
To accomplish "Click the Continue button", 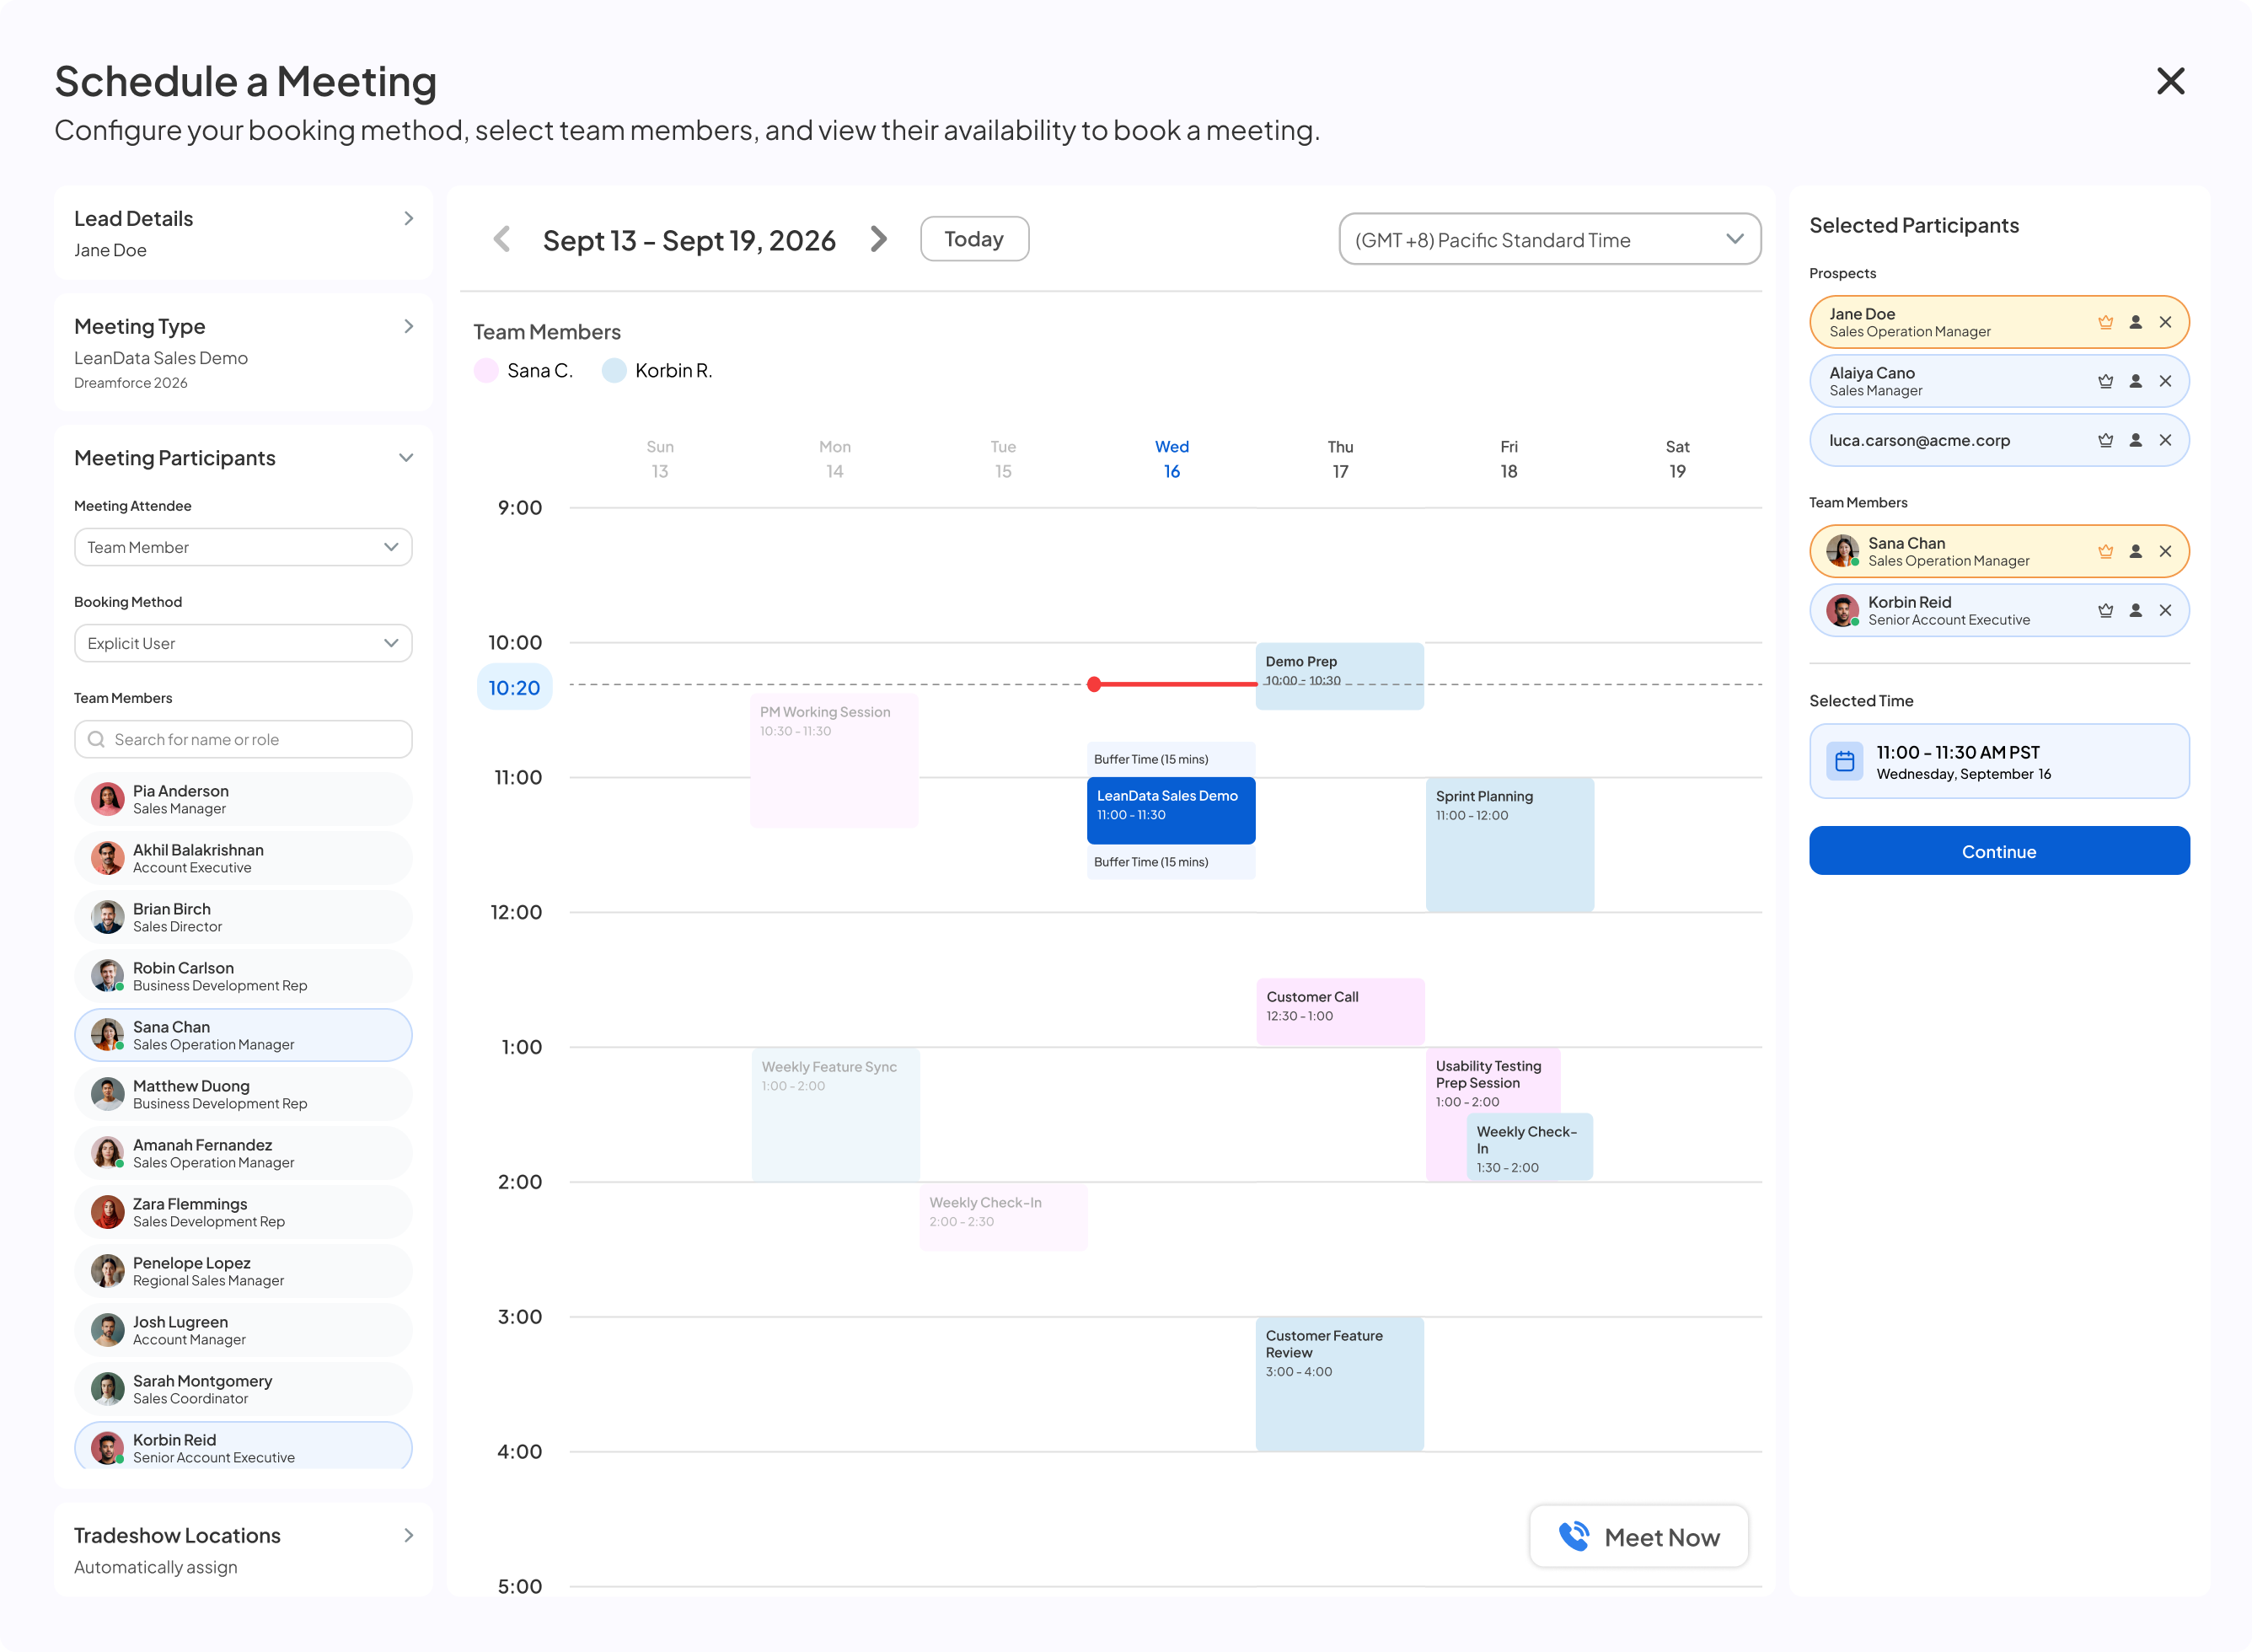I will click(x=1998, y=851).
